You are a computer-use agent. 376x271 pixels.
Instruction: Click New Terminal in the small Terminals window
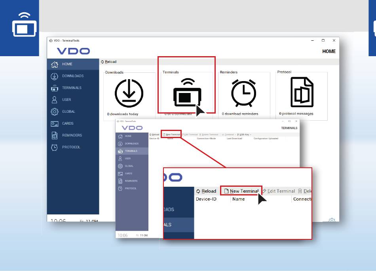click(171, 135)
